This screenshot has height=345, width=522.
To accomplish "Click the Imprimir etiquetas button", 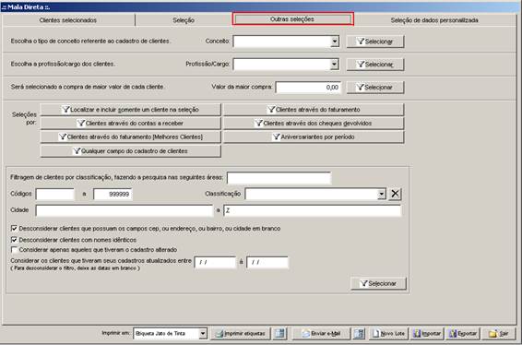I will 240,333.
